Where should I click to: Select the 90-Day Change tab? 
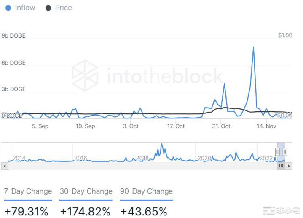tap(146, 191)
